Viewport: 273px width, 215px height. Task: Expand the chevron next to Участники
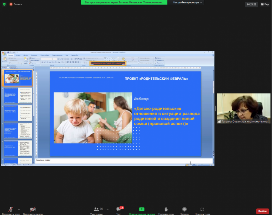108,209
